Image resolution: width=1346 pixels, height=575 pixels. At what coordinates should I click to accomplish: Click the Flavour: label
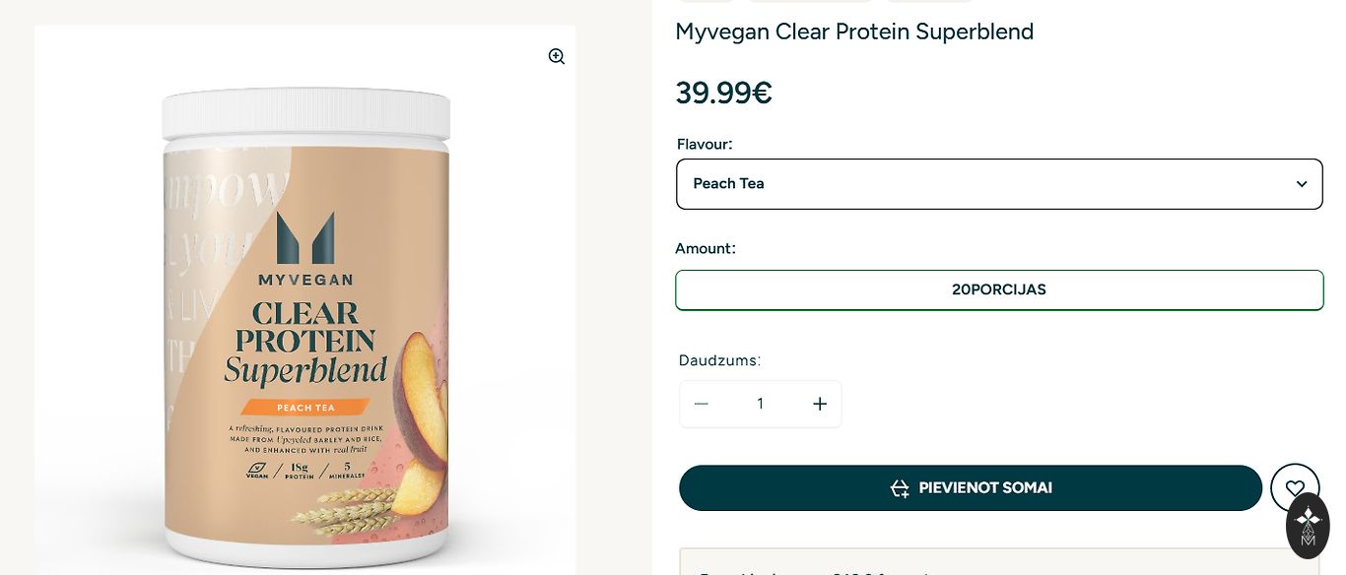pos(705,144)
